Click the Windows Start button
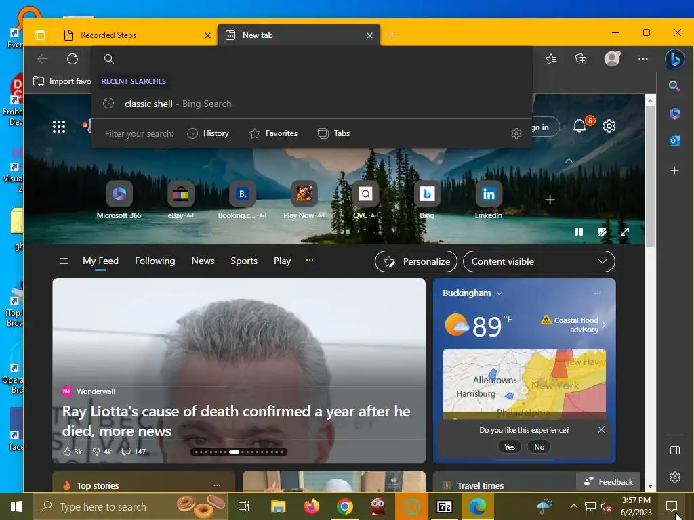The width and height of the screenshot is (694, 520). coord(16,506)
